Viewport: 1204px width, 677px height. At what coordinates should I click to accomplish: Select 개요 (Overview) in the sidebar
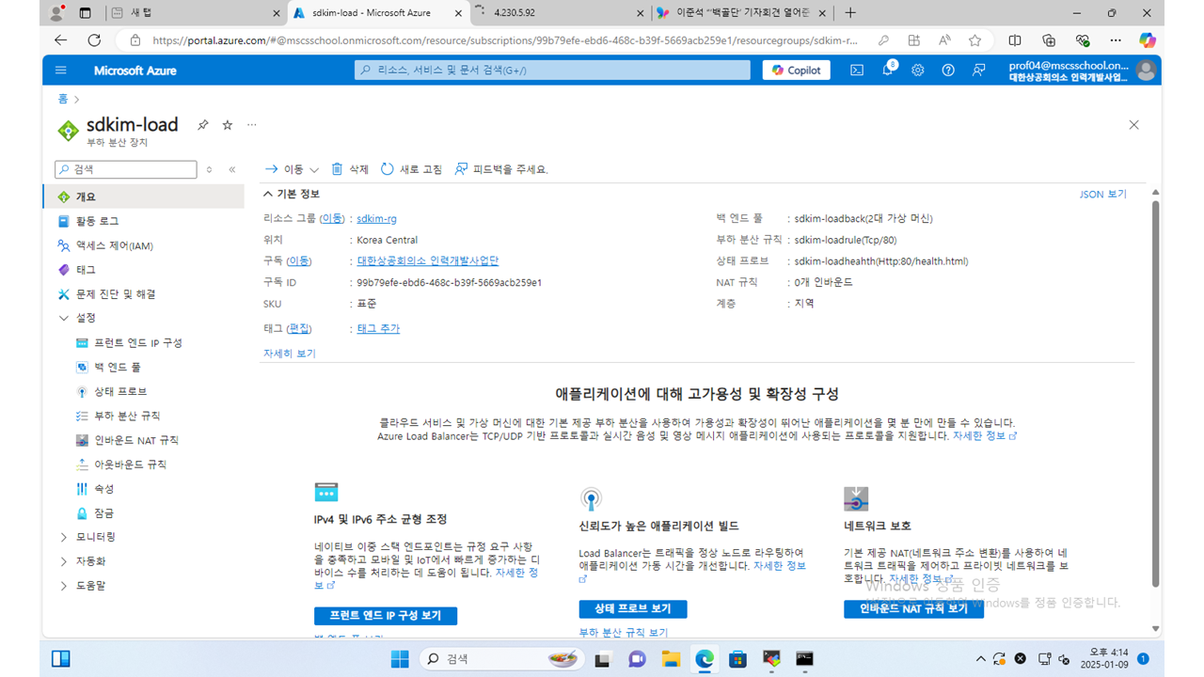143,197
